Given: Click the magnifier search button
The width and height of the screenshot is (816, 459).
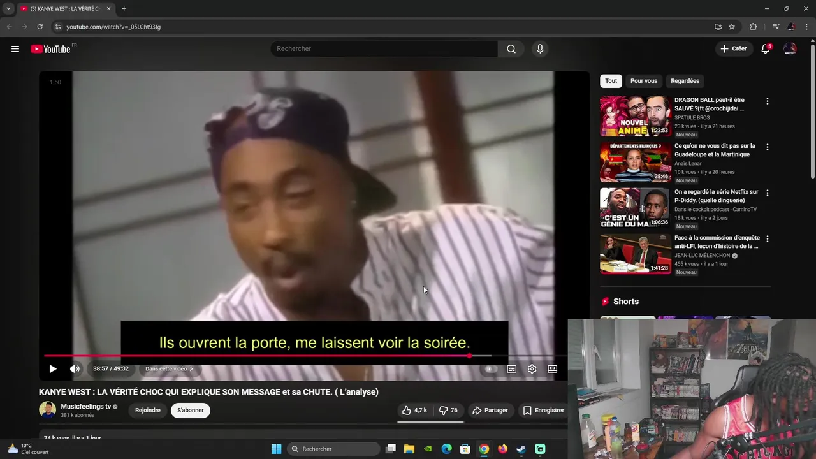Looking at the screenshot, I should click(511, 48).
